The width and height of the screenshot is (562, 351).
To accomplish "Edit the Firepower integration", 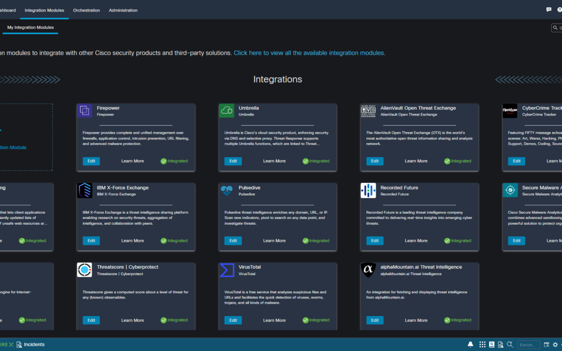I will tap(91, 161).
